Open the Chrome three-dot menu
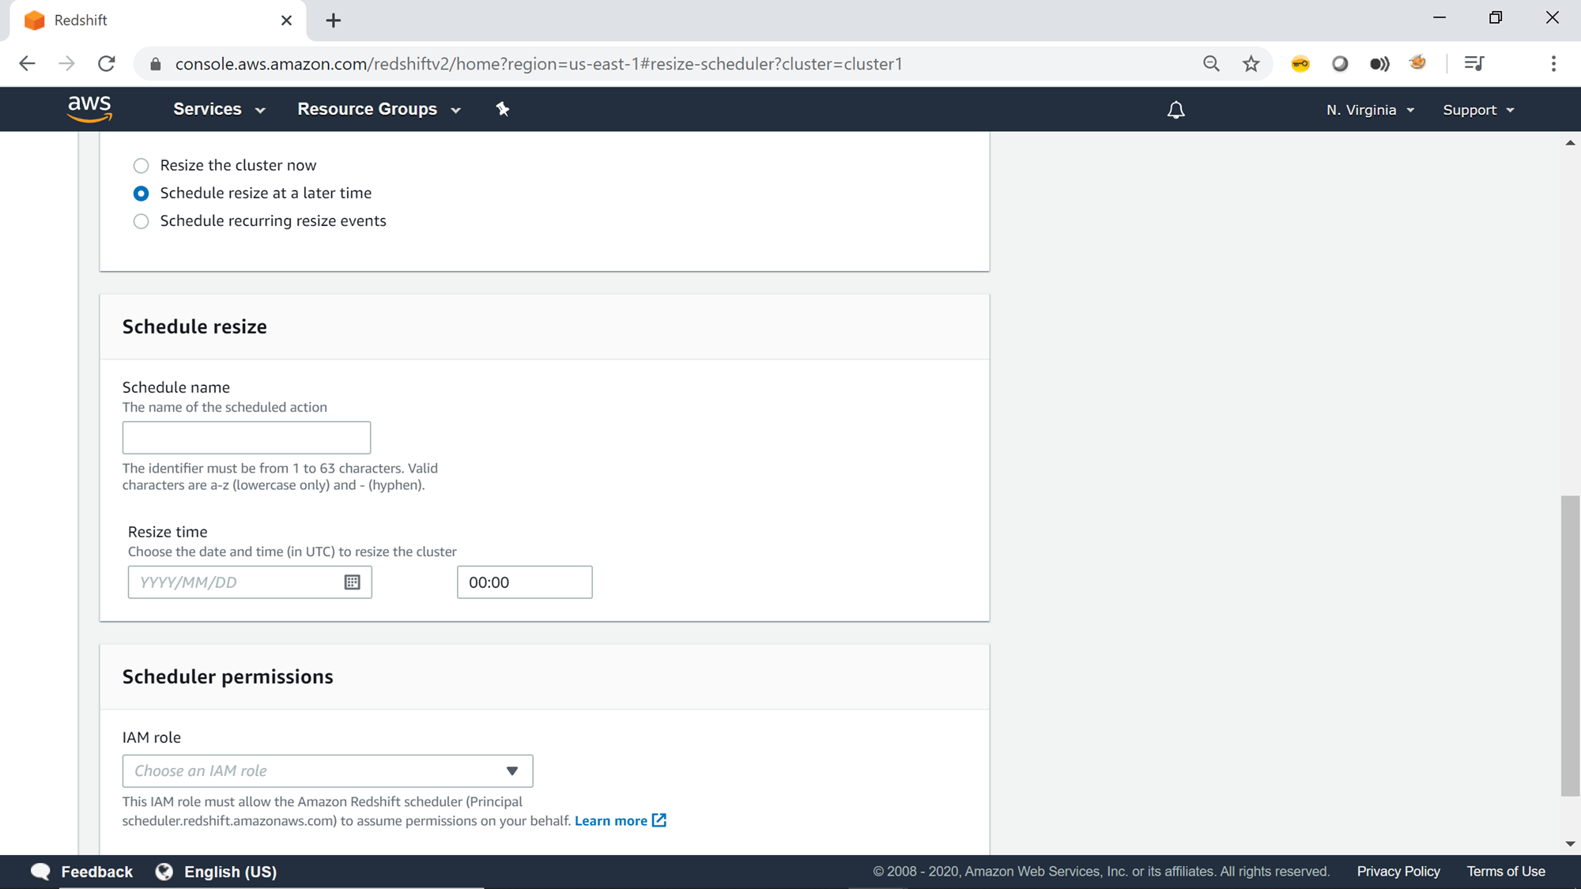Screen dimensions: 1581x889 (1553, 64)
